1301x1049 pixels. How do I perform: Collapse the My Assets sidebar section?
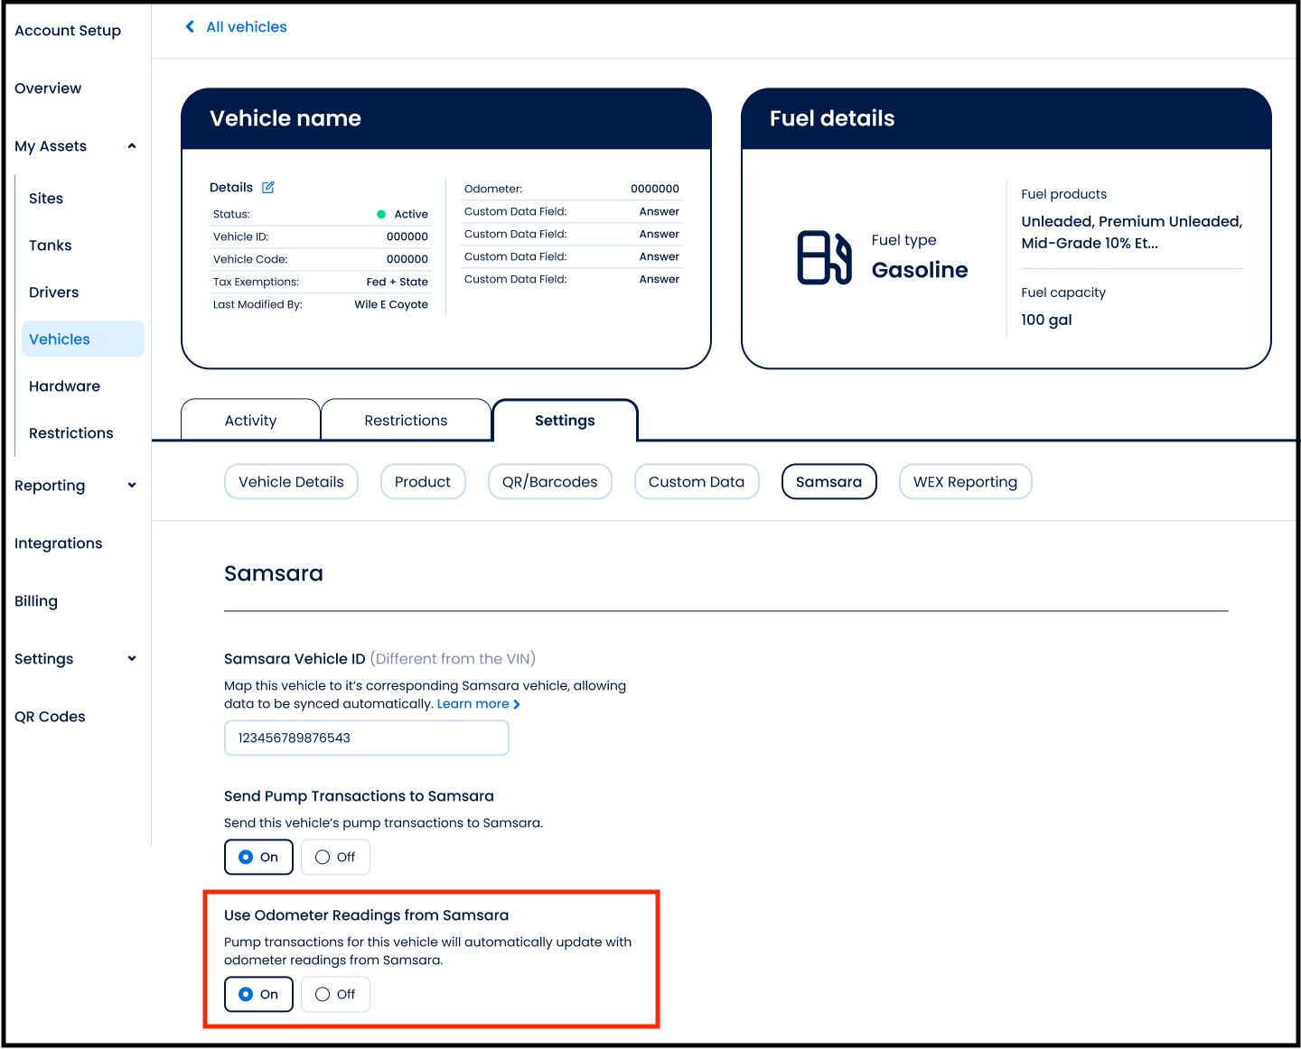[x=132, y=146]
